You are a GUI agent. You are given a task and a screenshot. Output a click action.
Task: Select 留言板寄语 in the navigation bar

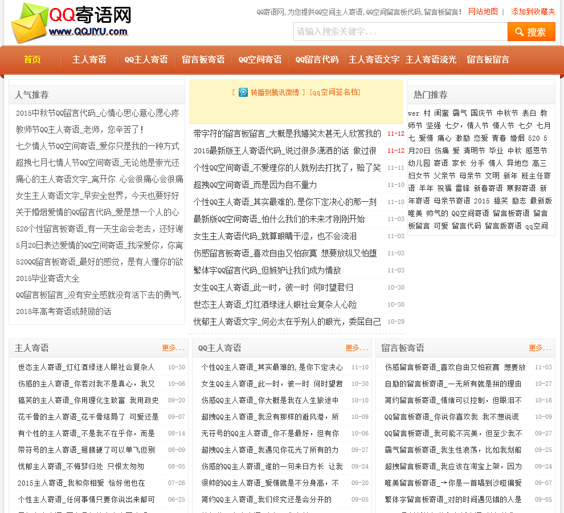[x=203, y=59]
